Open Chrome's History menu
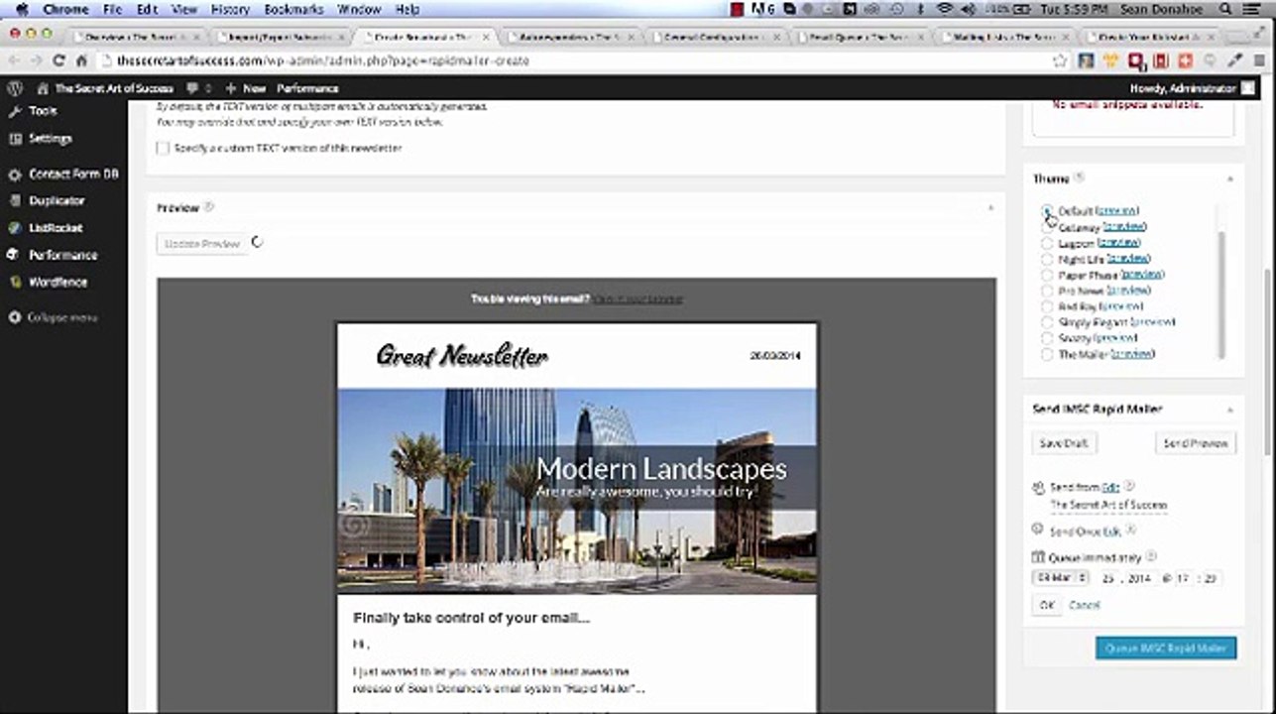Screen dimensions: 1276x714 (x=230, y=9)
